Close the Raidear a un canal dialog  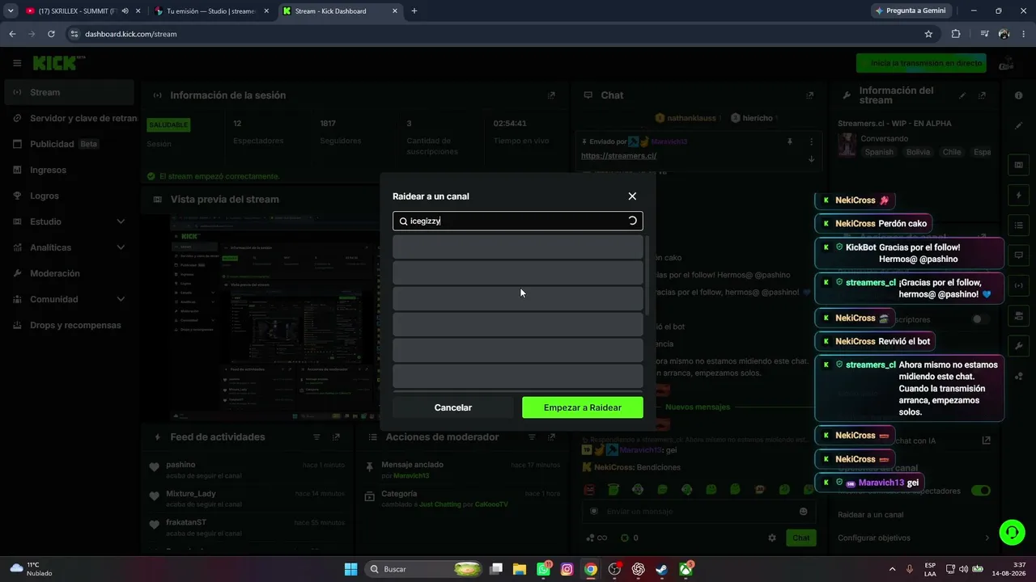(x=632, y=196)
